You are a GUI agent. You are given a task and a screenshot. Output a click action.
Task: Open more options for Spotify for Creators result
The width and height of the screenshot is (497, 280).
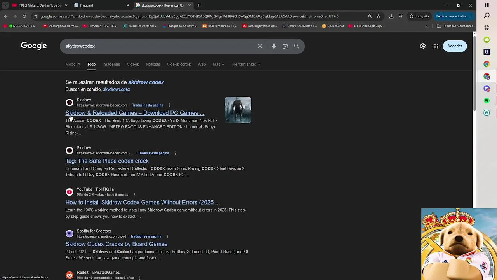coord(167,236)
